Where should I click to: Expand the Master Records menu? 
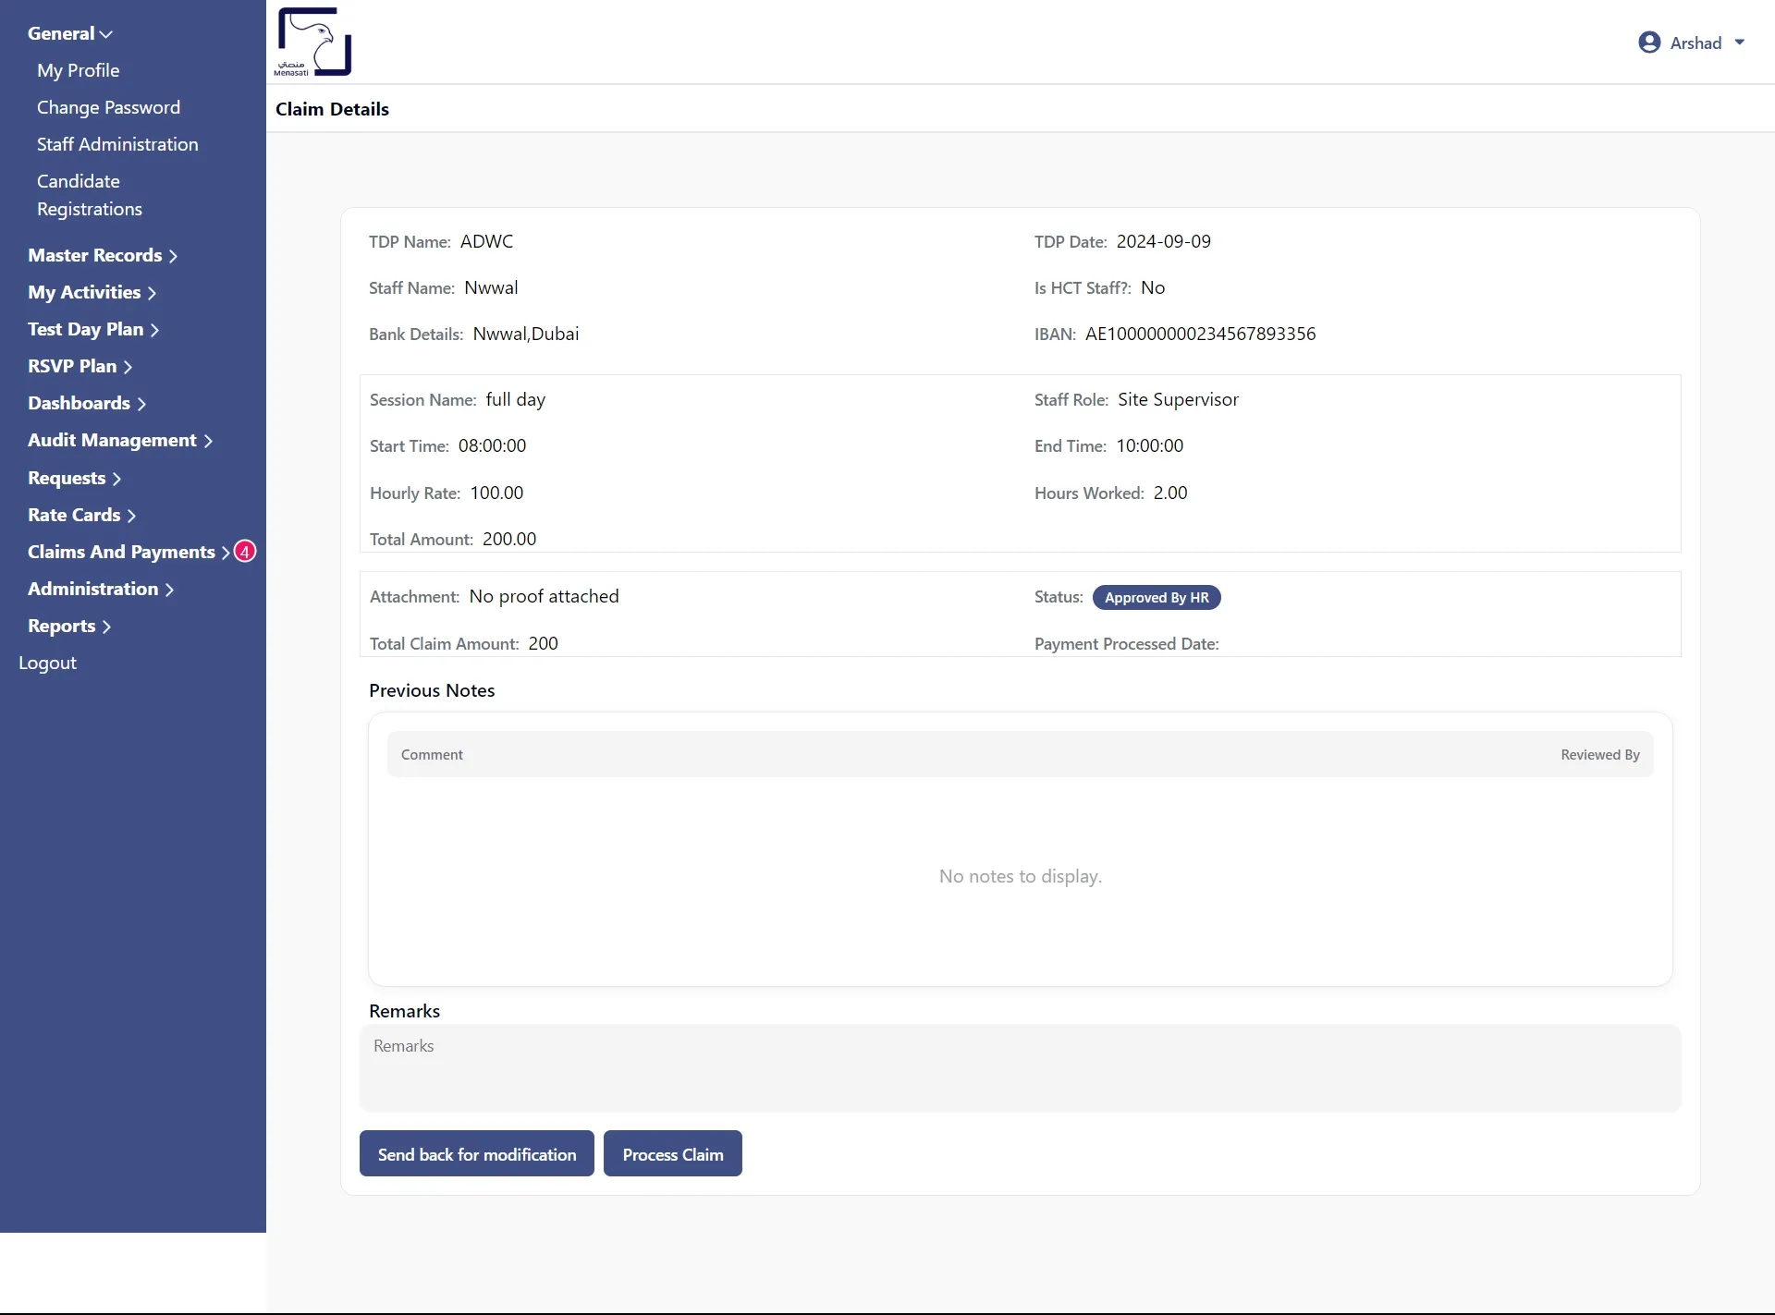(x=102, y=255)
